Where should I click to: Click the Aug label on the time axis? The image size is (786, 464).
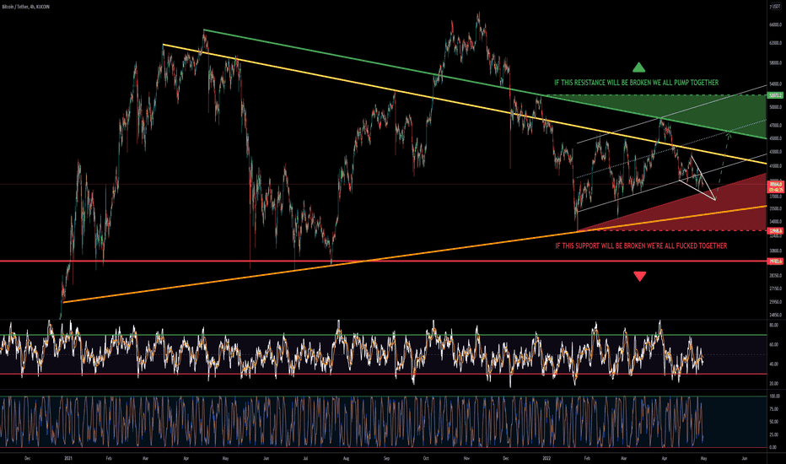click(346, 458)
